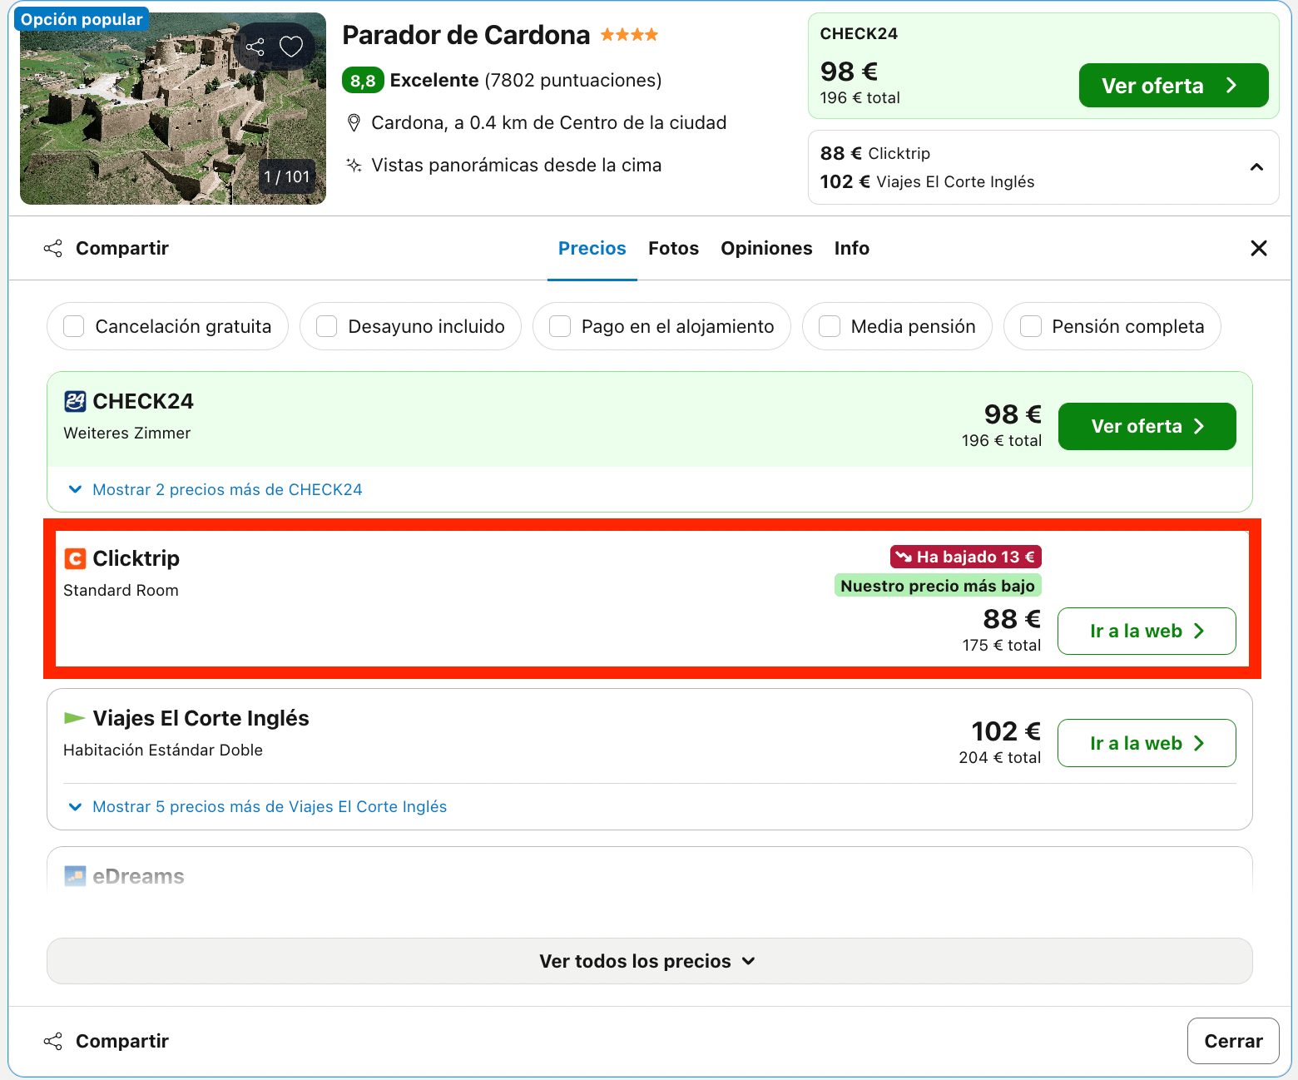Click the Cerrar button
1298x1080 pixels.
click(1233, 1041)
